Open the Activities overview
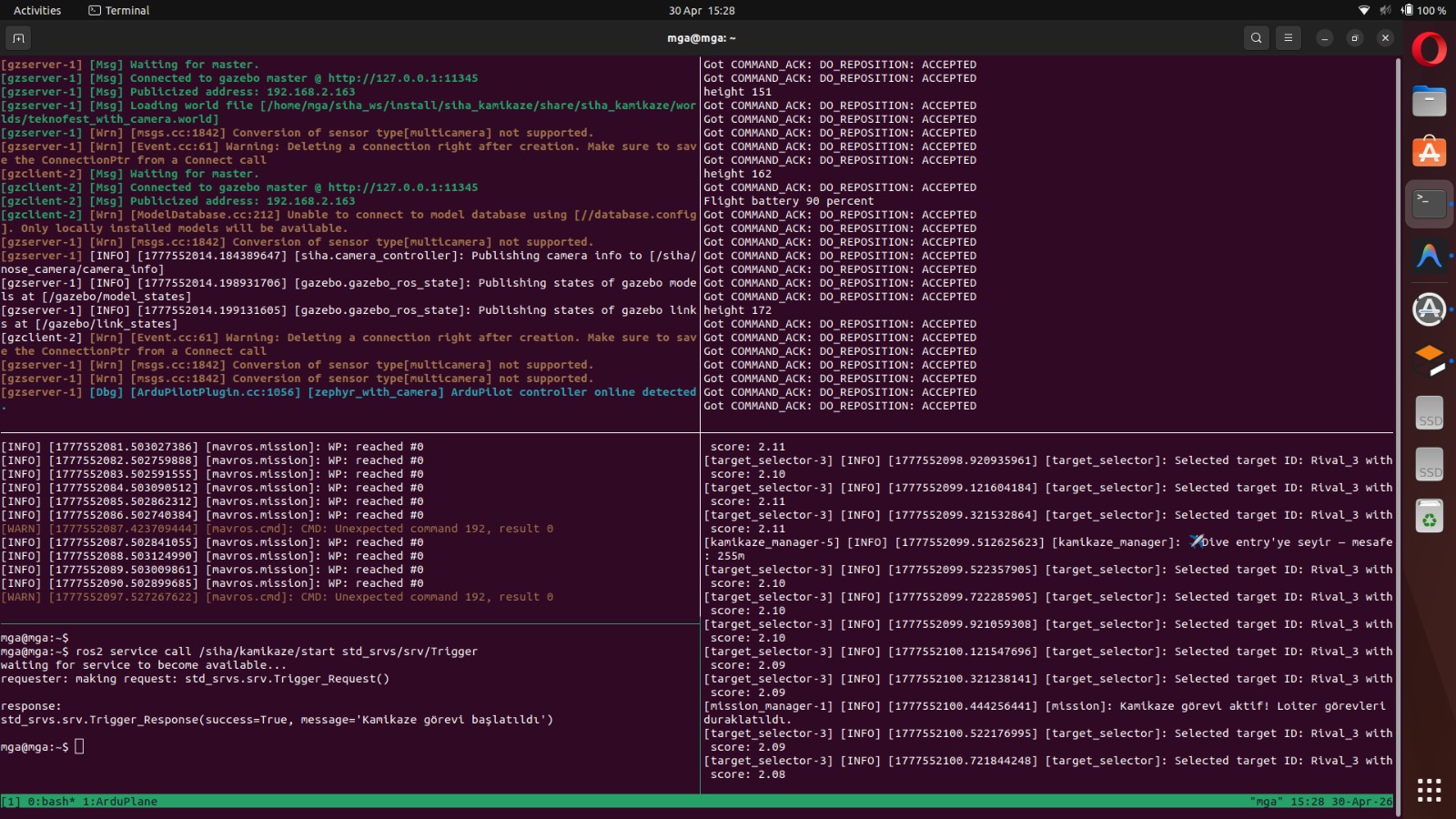The image size is (1456, 819). pyautogui.click(x=37, y=11)
